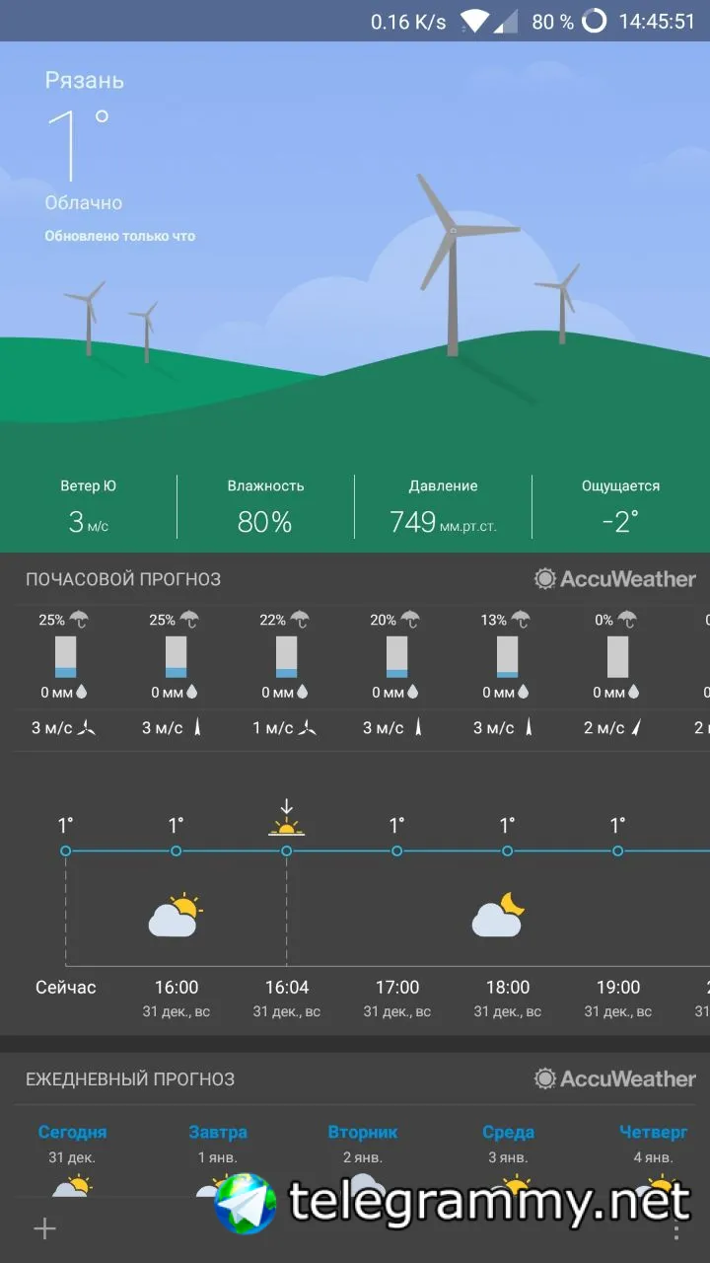Image resolution: width=710 pixels, height=1263 pixels.
Task: Tap the 14:45:51 clock in status bar
Action: coord(657,21)
